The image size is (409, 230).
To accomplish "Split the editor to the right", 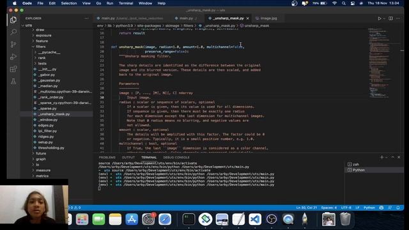I will pos(390,19).
